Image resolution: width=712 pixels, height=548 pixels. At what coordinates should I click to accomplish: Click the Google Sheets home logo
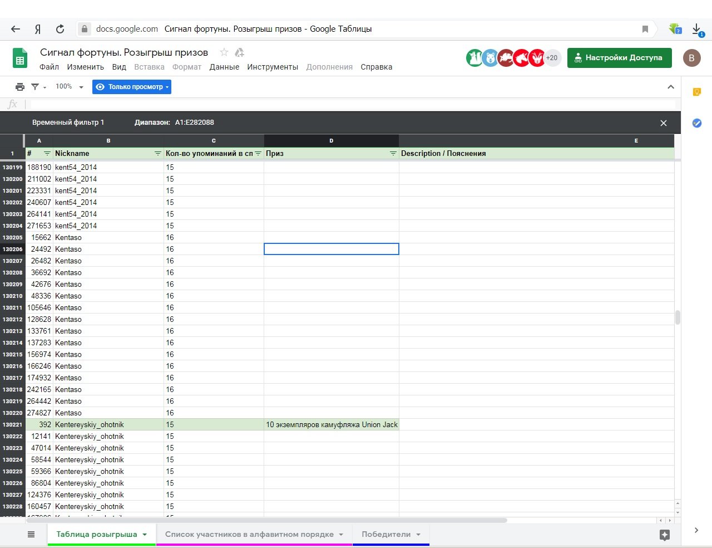pyautogui.click(x=20, y=58)
